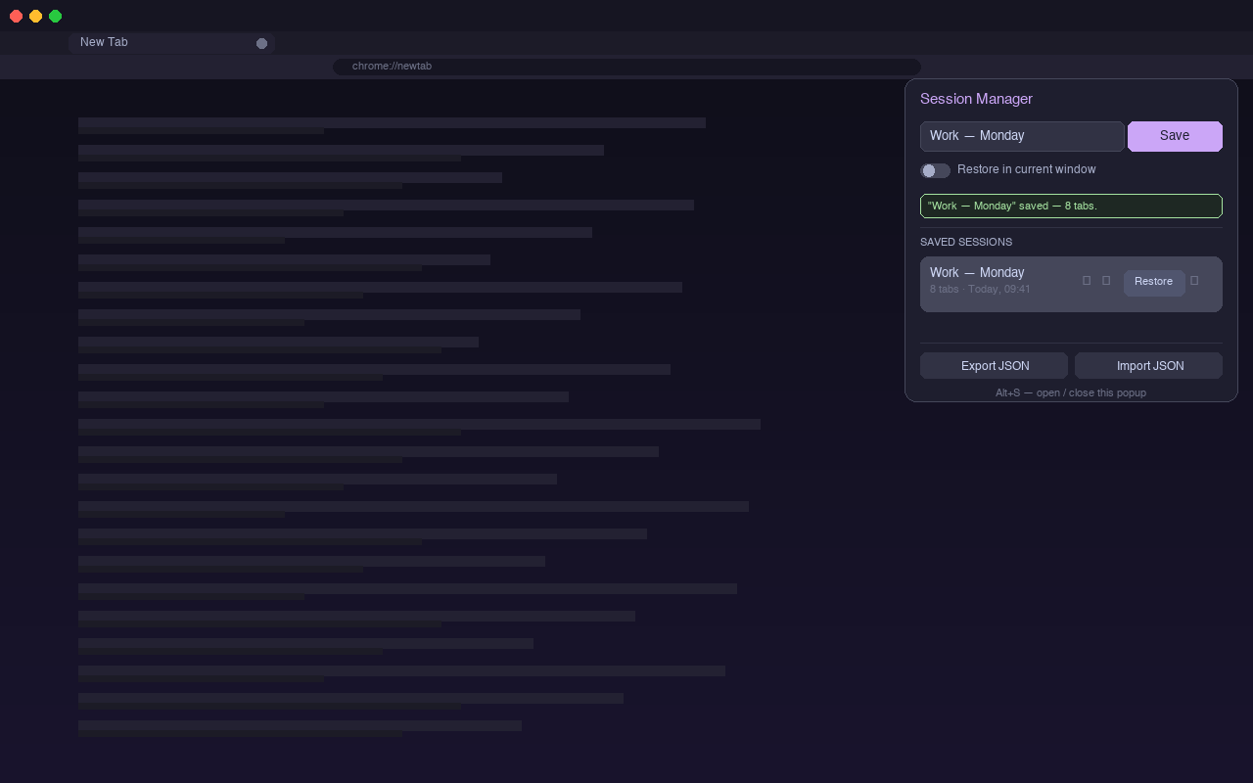Click the 'SAVED SESSIONS' label

[x=966, y=242]
